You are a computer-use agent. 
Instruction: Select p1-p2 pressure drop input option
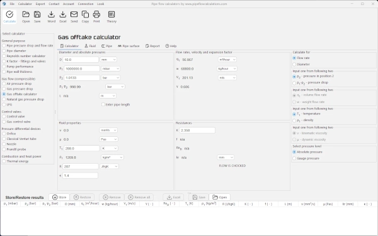coord(310,83)
